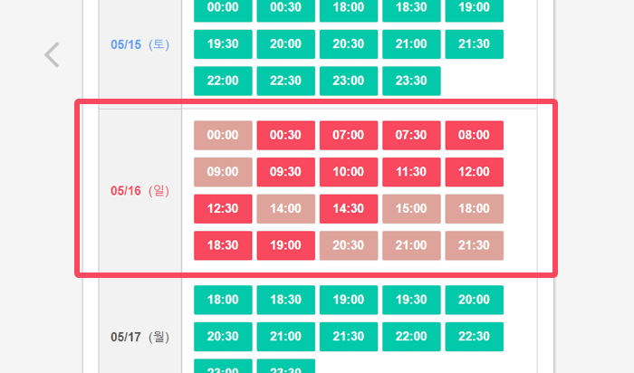Pick the 23:30 slot on 05/15

pyautogui.click(x=411, y=81)
